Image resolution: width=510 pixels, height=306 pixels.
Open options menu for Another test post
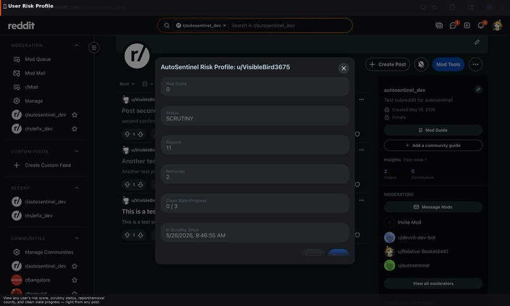click(361, 150)
